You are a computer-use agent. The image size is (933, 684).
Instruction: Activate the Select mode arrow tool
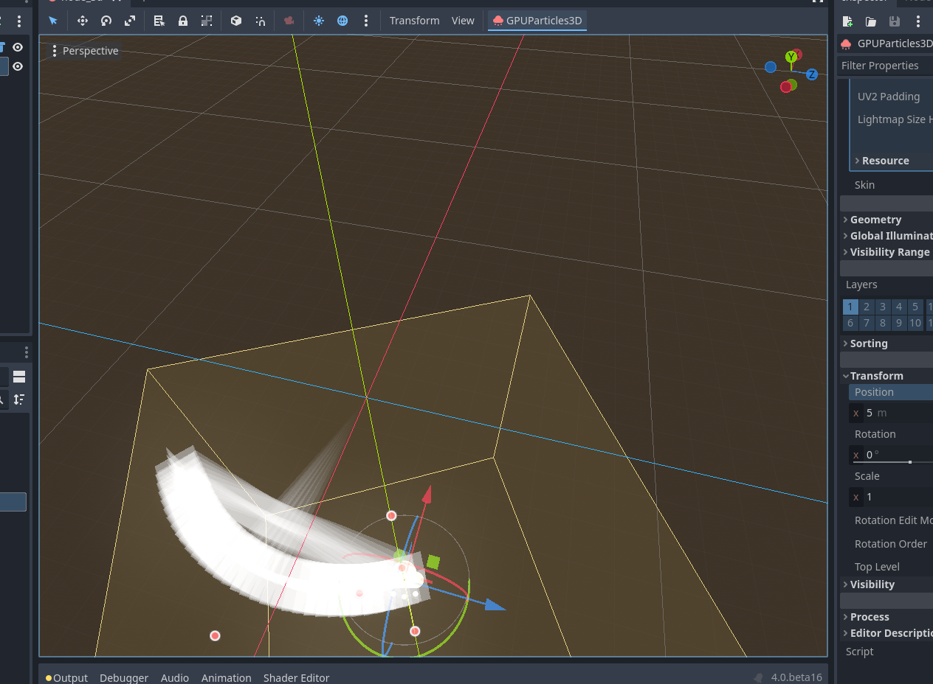[52, 20]
